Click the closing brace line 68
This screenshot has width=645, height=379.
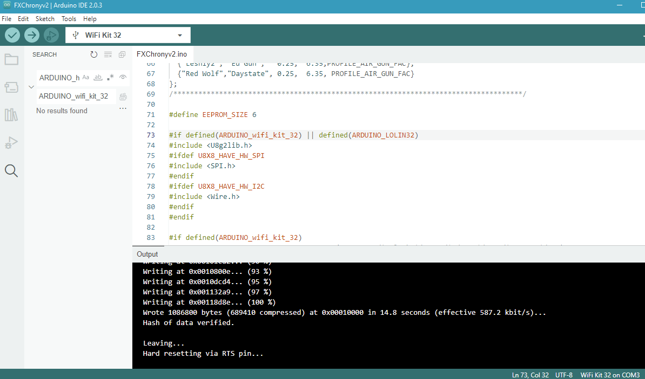pyautogui.click(x=173, y=84)
